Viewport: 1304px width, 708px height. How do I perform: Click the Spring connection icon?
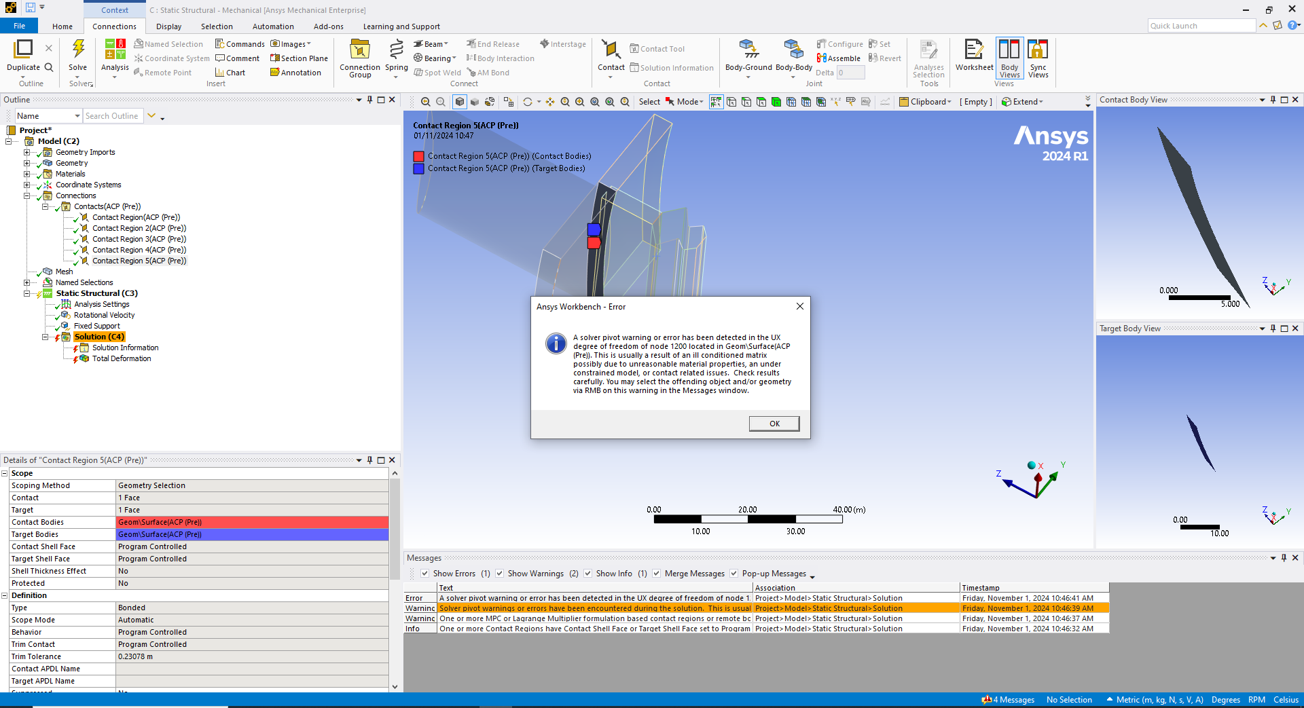point(397,50)
